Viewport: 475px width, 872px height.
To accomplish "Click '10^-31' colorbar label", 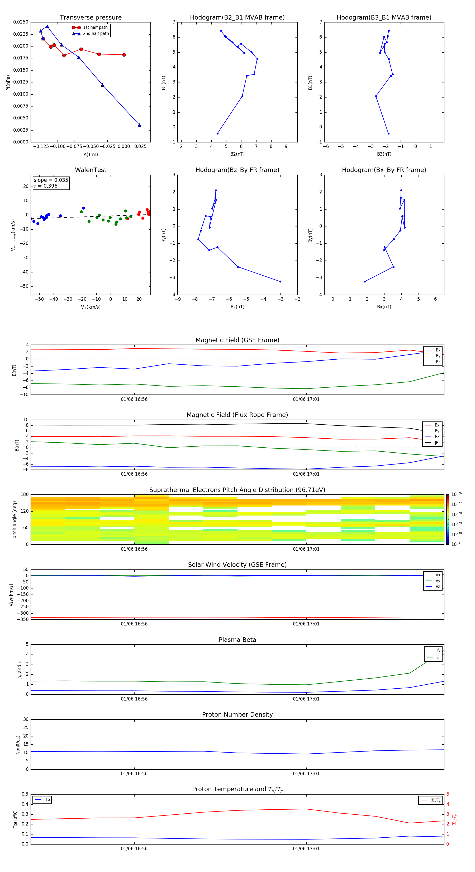I will (457, 544).
